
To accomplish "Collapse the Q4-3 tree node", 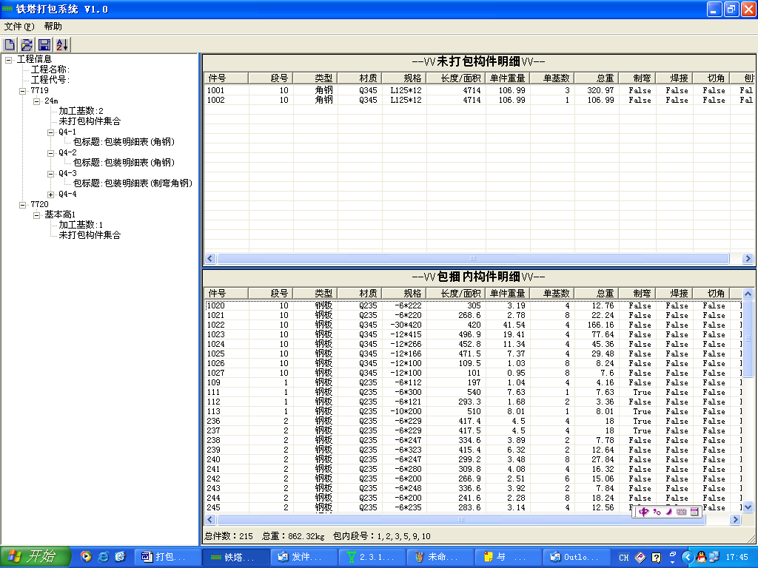I will pyautogui.click(x=50, y=174).
